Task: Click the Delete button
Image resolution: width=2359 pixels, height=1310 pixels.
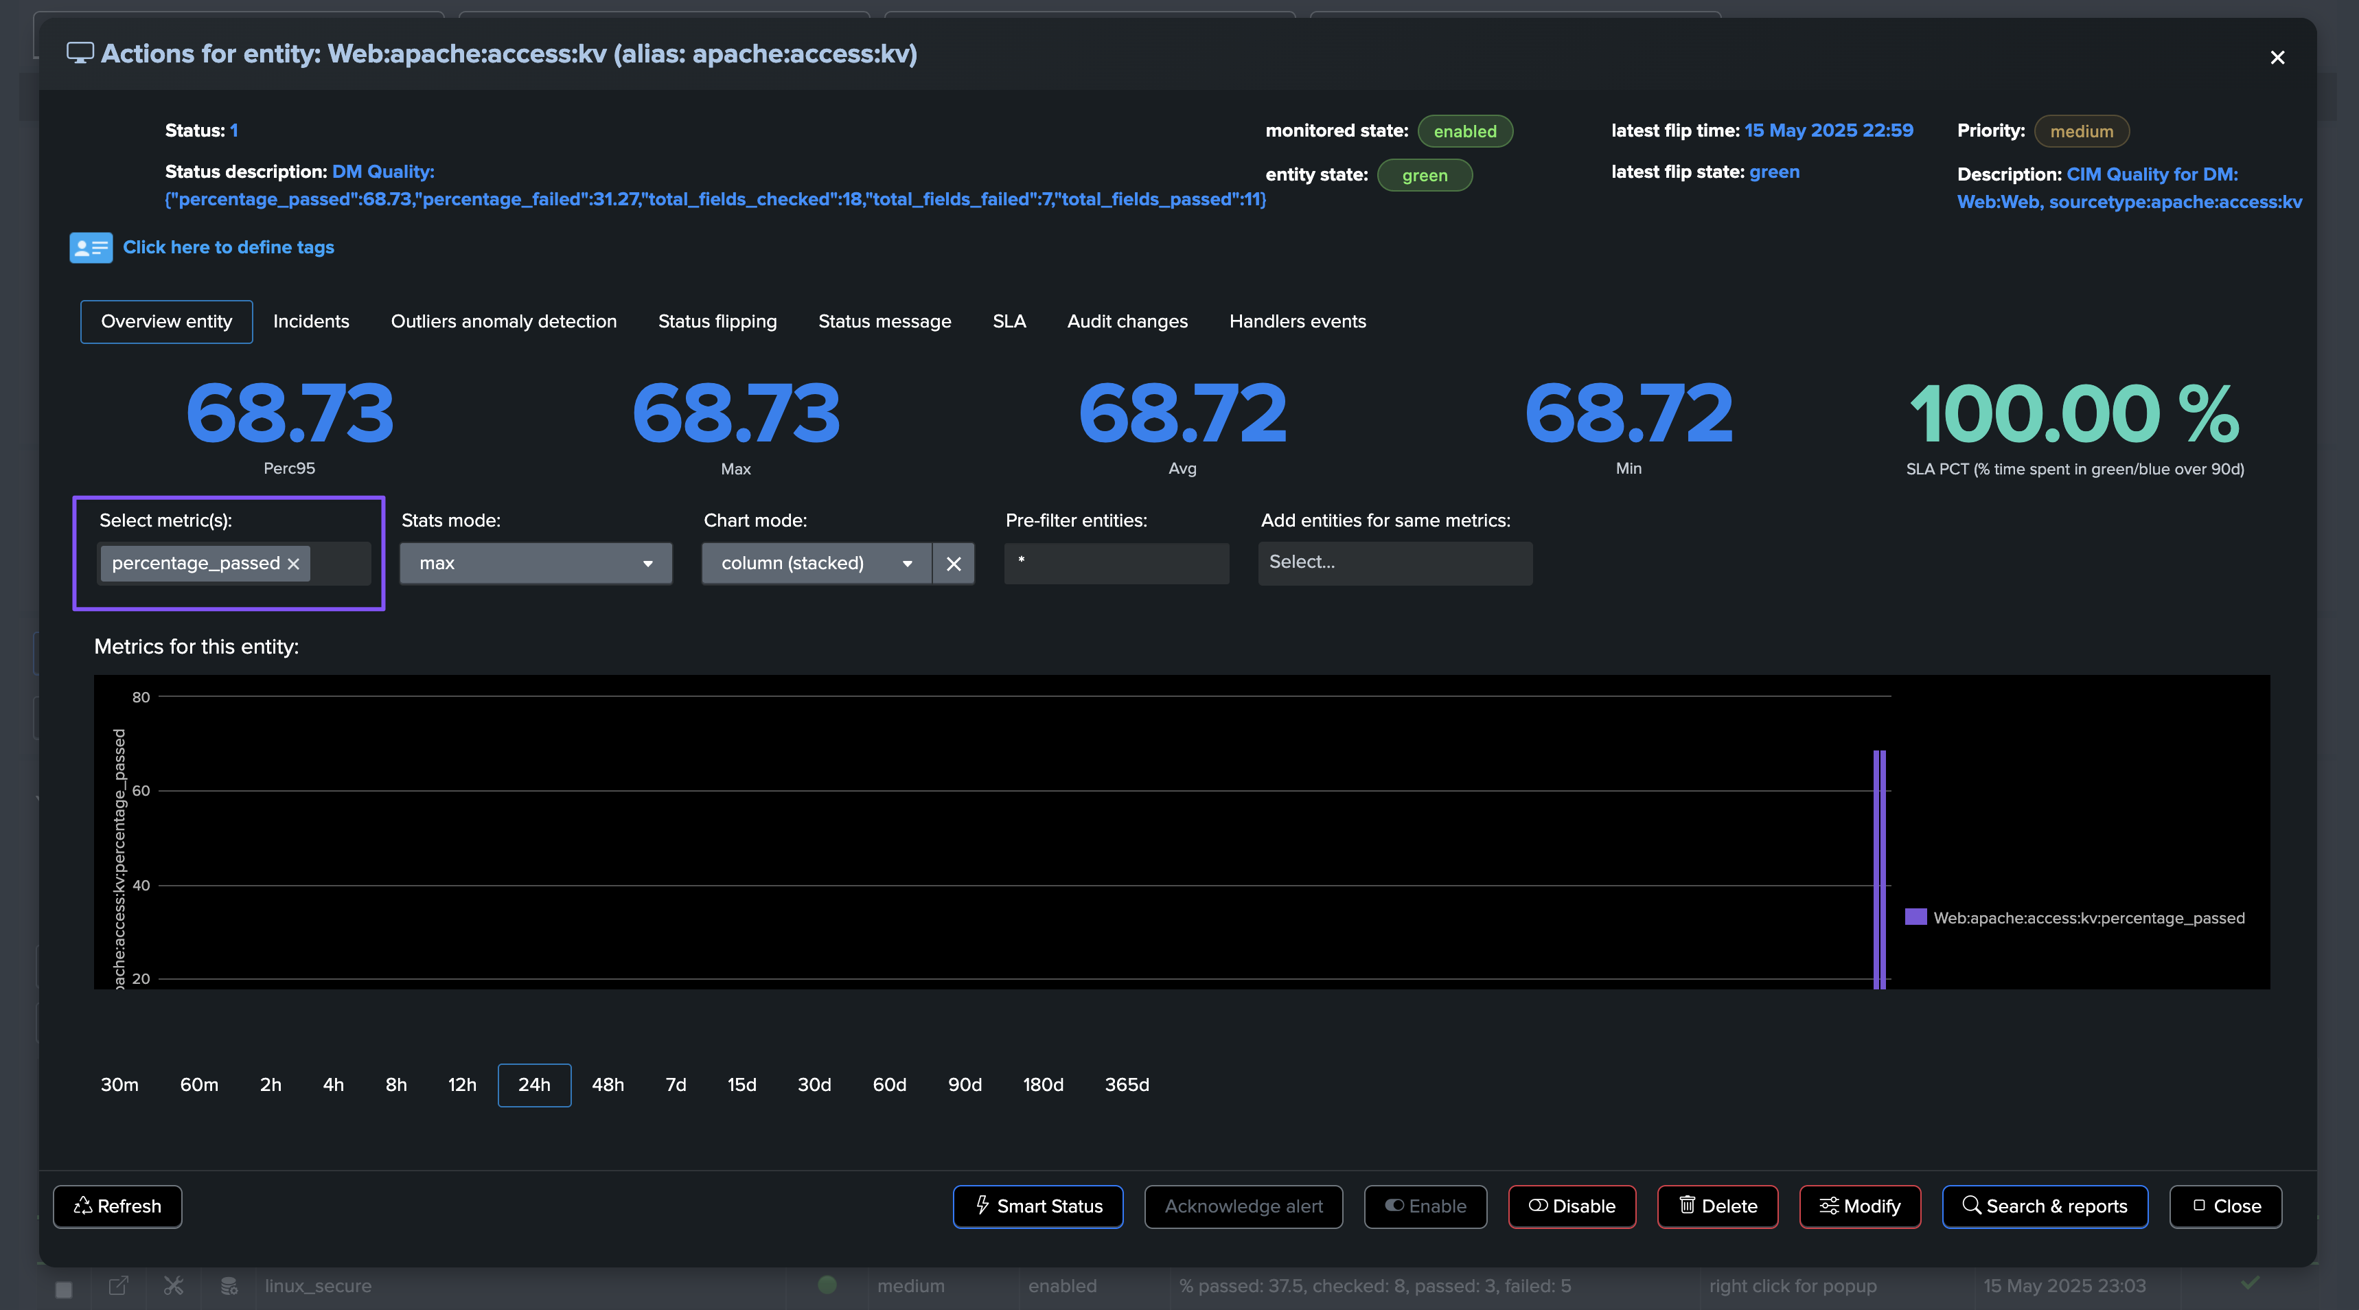Action: click(x=1718, y=1206)
